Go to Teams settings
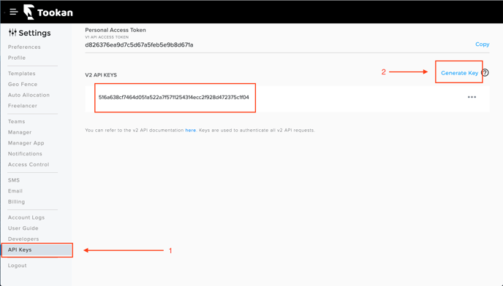 tap(16, 121)
